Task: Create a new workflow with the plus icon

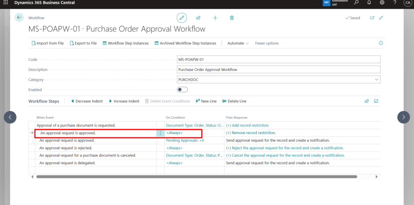Action: coord(215,18)
